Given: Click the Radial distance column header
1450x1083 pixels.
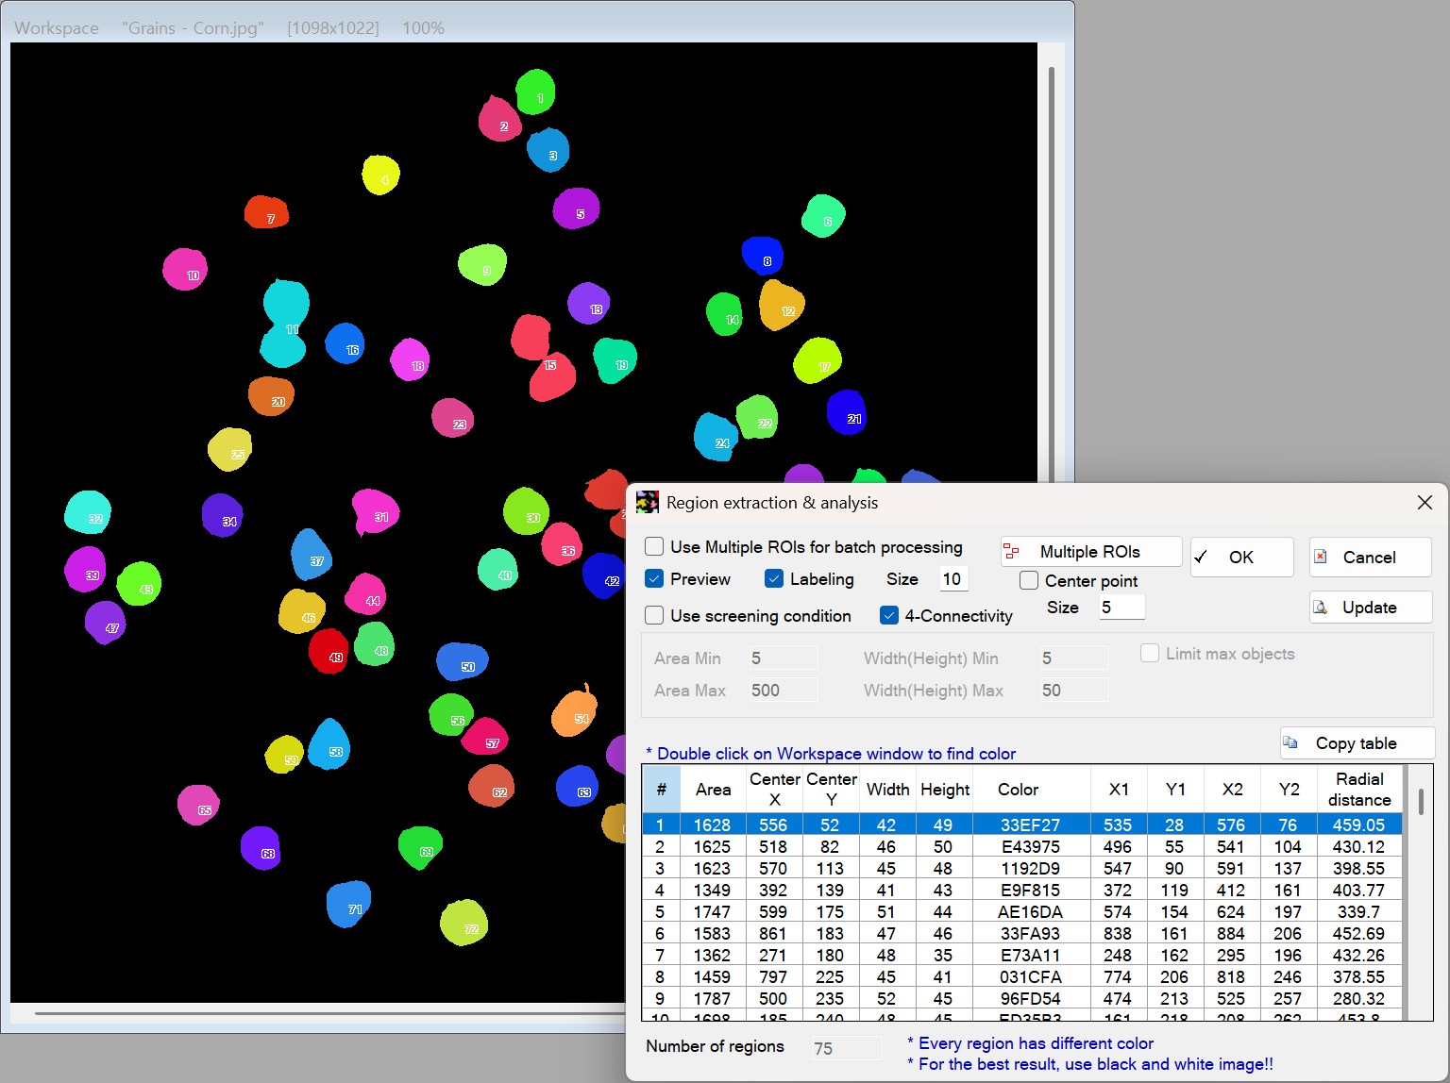Looking at the screenshot, I should [1359, 790].
